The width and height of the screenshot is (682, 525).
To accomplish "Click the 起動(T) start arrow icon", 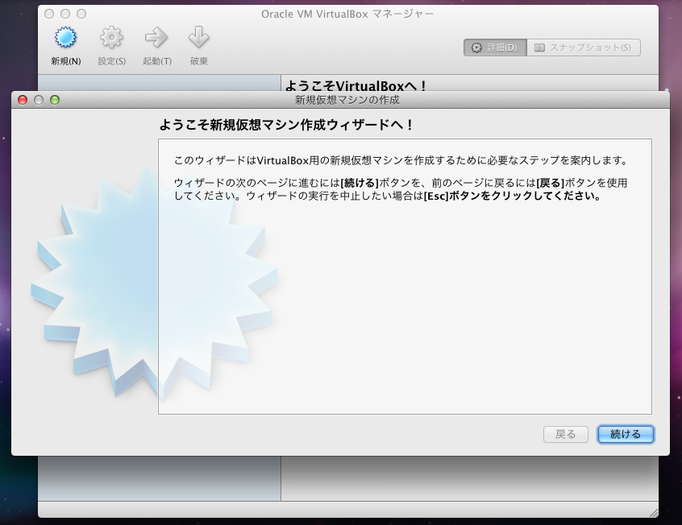I will (156, 38).
